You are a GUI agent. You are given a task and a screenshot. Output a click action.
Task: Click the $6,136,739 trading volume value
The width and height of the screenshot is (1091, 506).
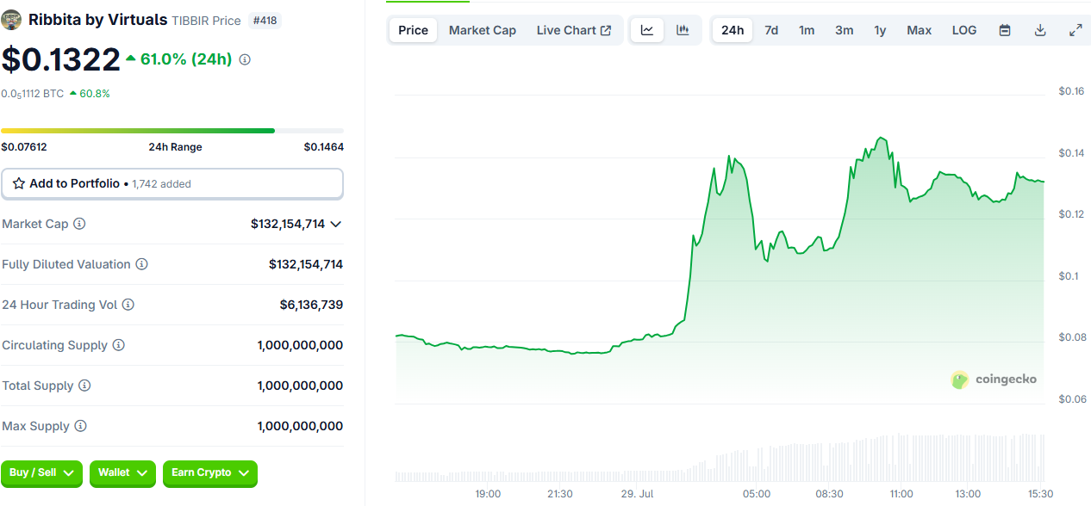click(x=311, y=305)
